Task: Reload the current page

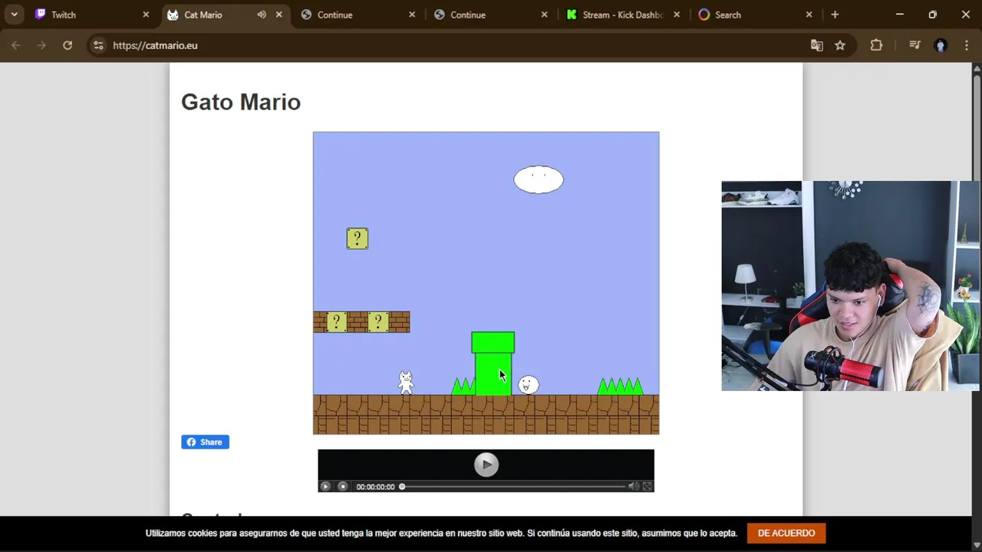Action: click(68, 45)
